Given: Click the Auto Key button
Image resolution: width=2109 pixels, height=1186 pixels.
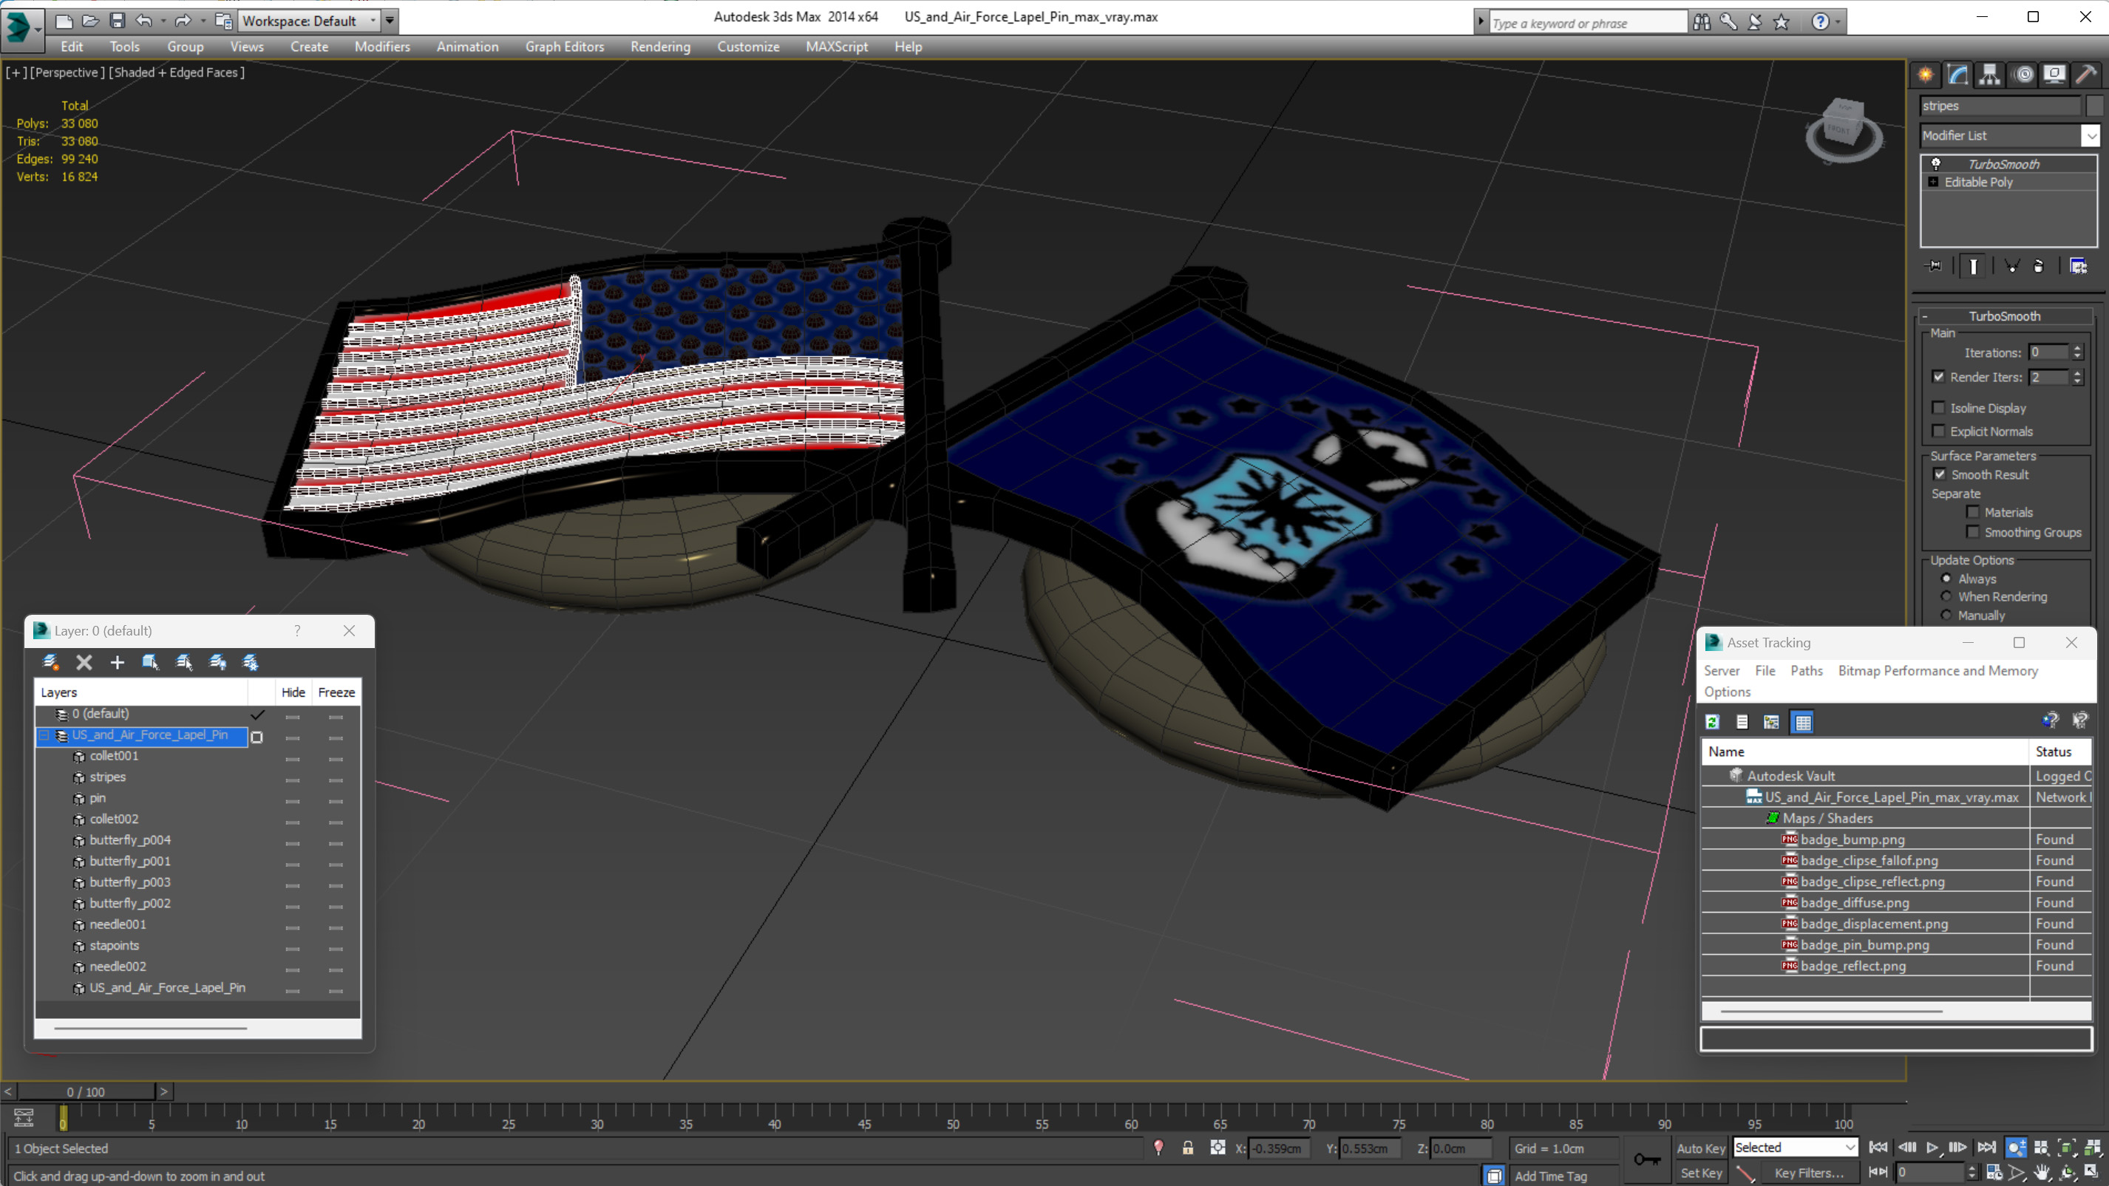Looking at the screenshot, I should [x=1700, y=1148].
